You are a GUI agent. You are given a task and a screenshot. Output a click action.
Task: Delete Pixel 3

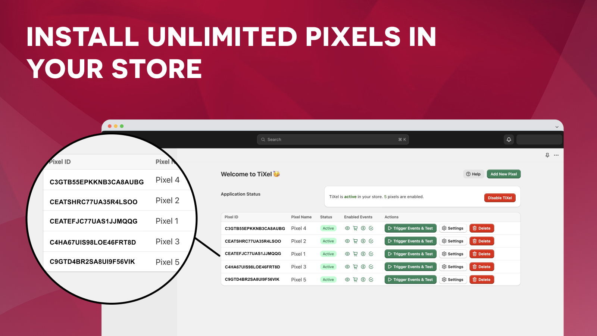tap(482, 267)
